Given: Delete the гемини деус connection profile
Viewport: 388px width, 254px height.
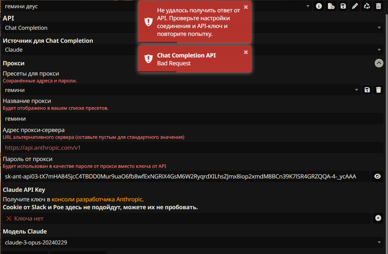Looking at the screenshot, I should pos(379,6).
